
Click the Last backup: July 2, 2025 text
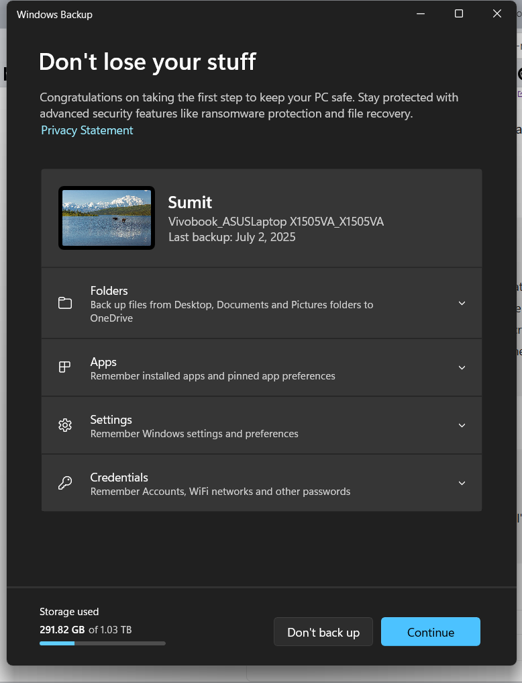tap(232, 237)
